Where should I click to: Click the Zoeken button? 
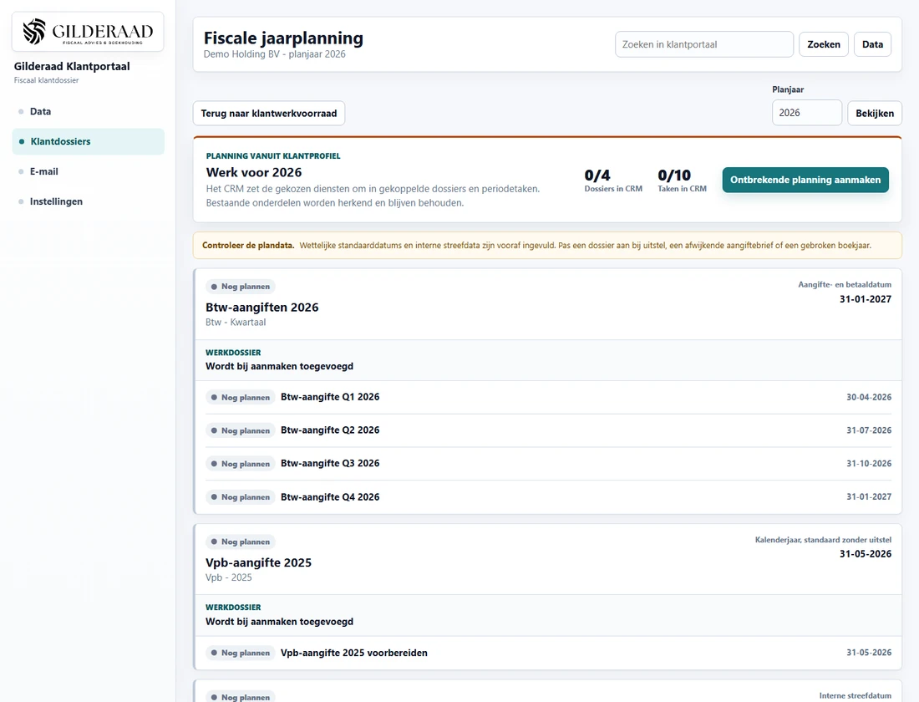click(x=824, y=44)
